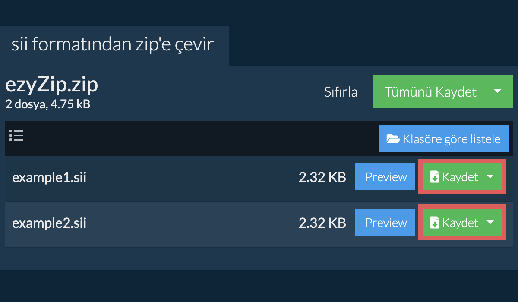518x302 pixels.
Task: Select the example1.sii file name
Action: [x=49, y=178]
